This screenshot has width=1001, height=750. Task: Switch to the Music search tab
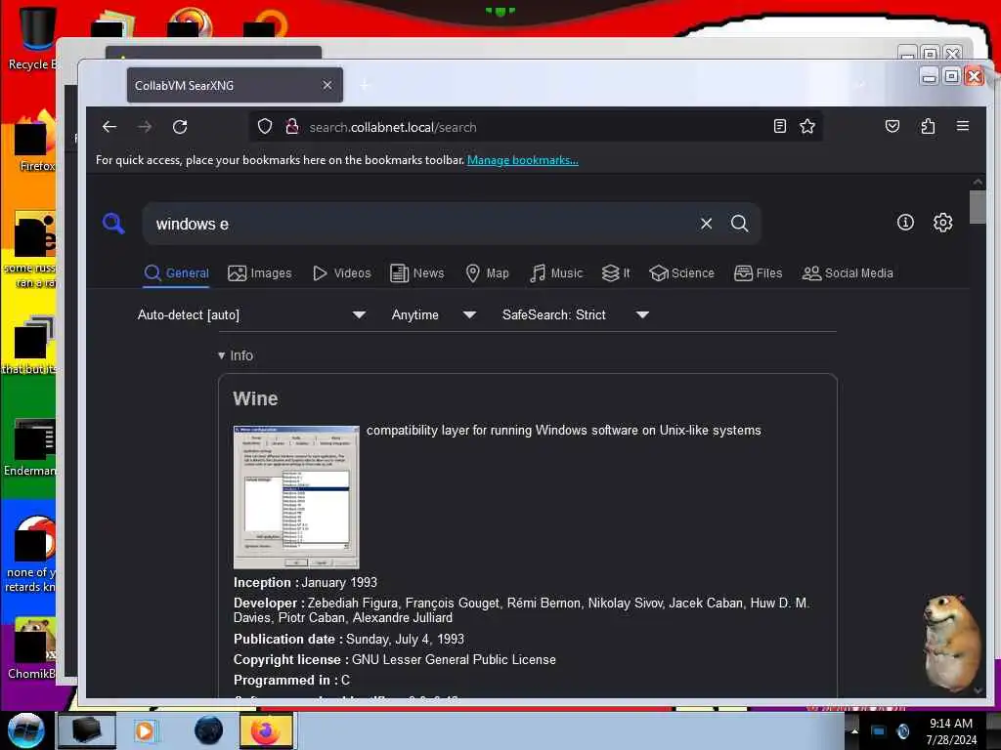556,273
